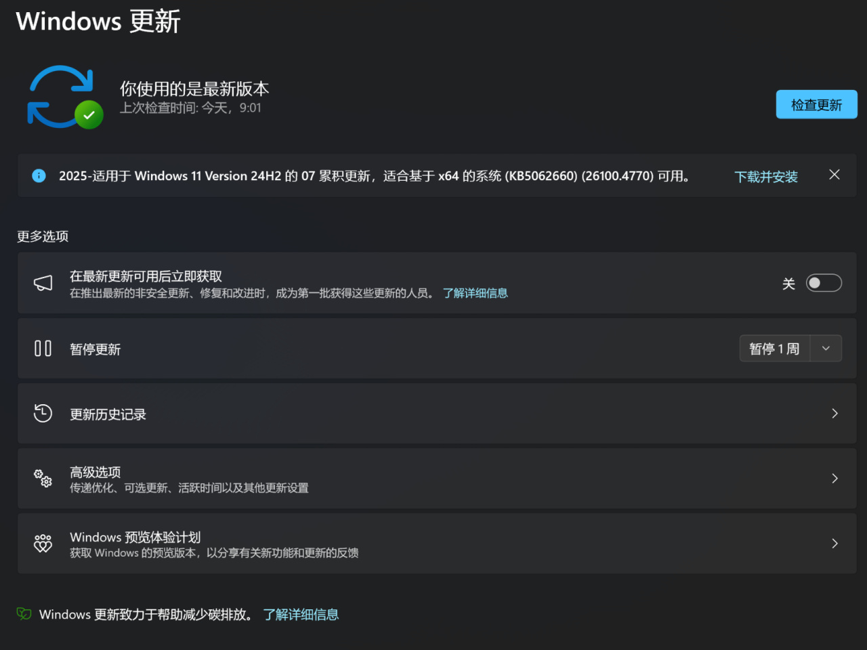Click the 获取 Windows 的预览版本 description text

(x=214, y=553)
